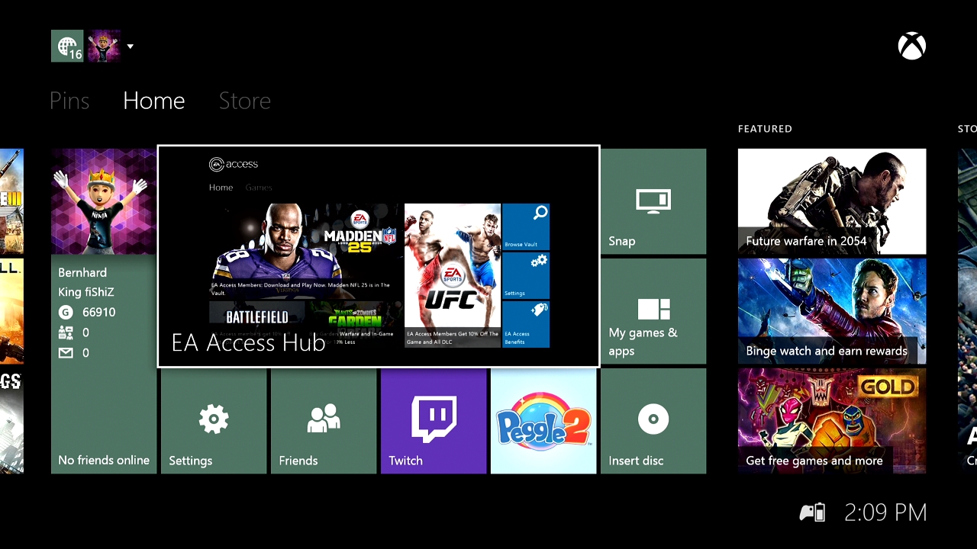Open Get free games and more tile
Image resolution: width=977 pixels, height=549 pixels.
pos(831,421)
